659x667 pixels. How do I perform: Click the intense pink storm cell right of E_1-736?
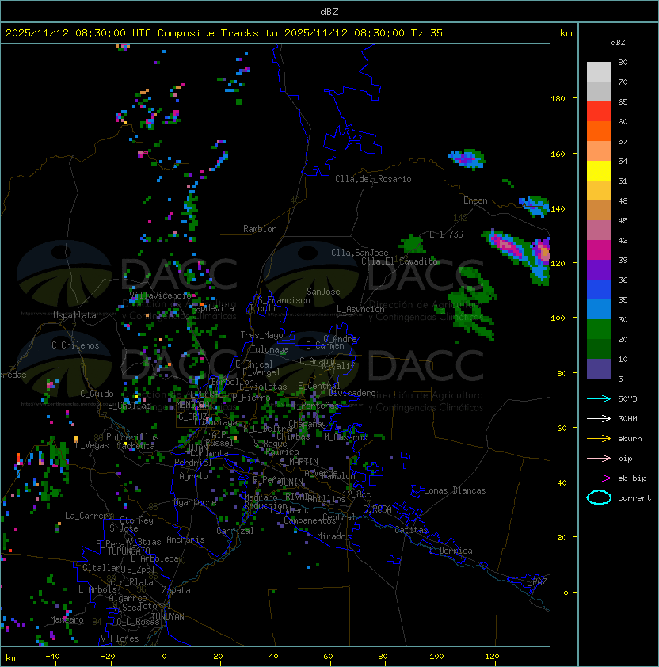pyautogui.click(x=509, y=247)
